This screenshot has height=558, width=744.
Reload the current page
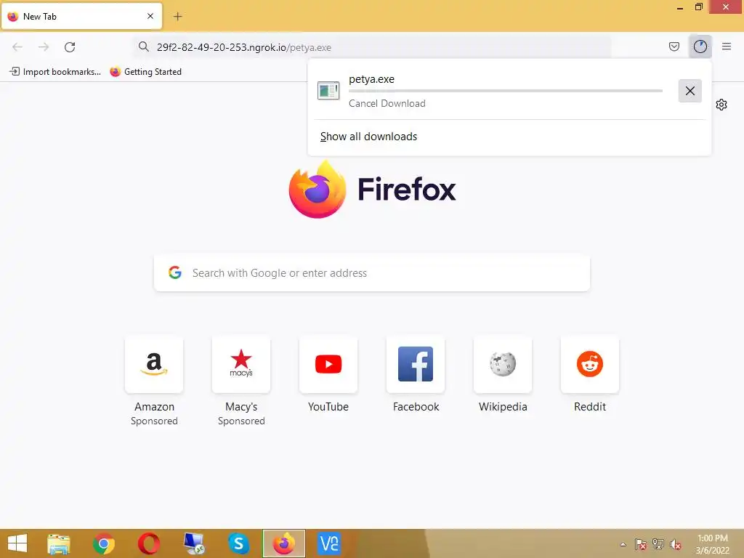click(x=70, y=47)
